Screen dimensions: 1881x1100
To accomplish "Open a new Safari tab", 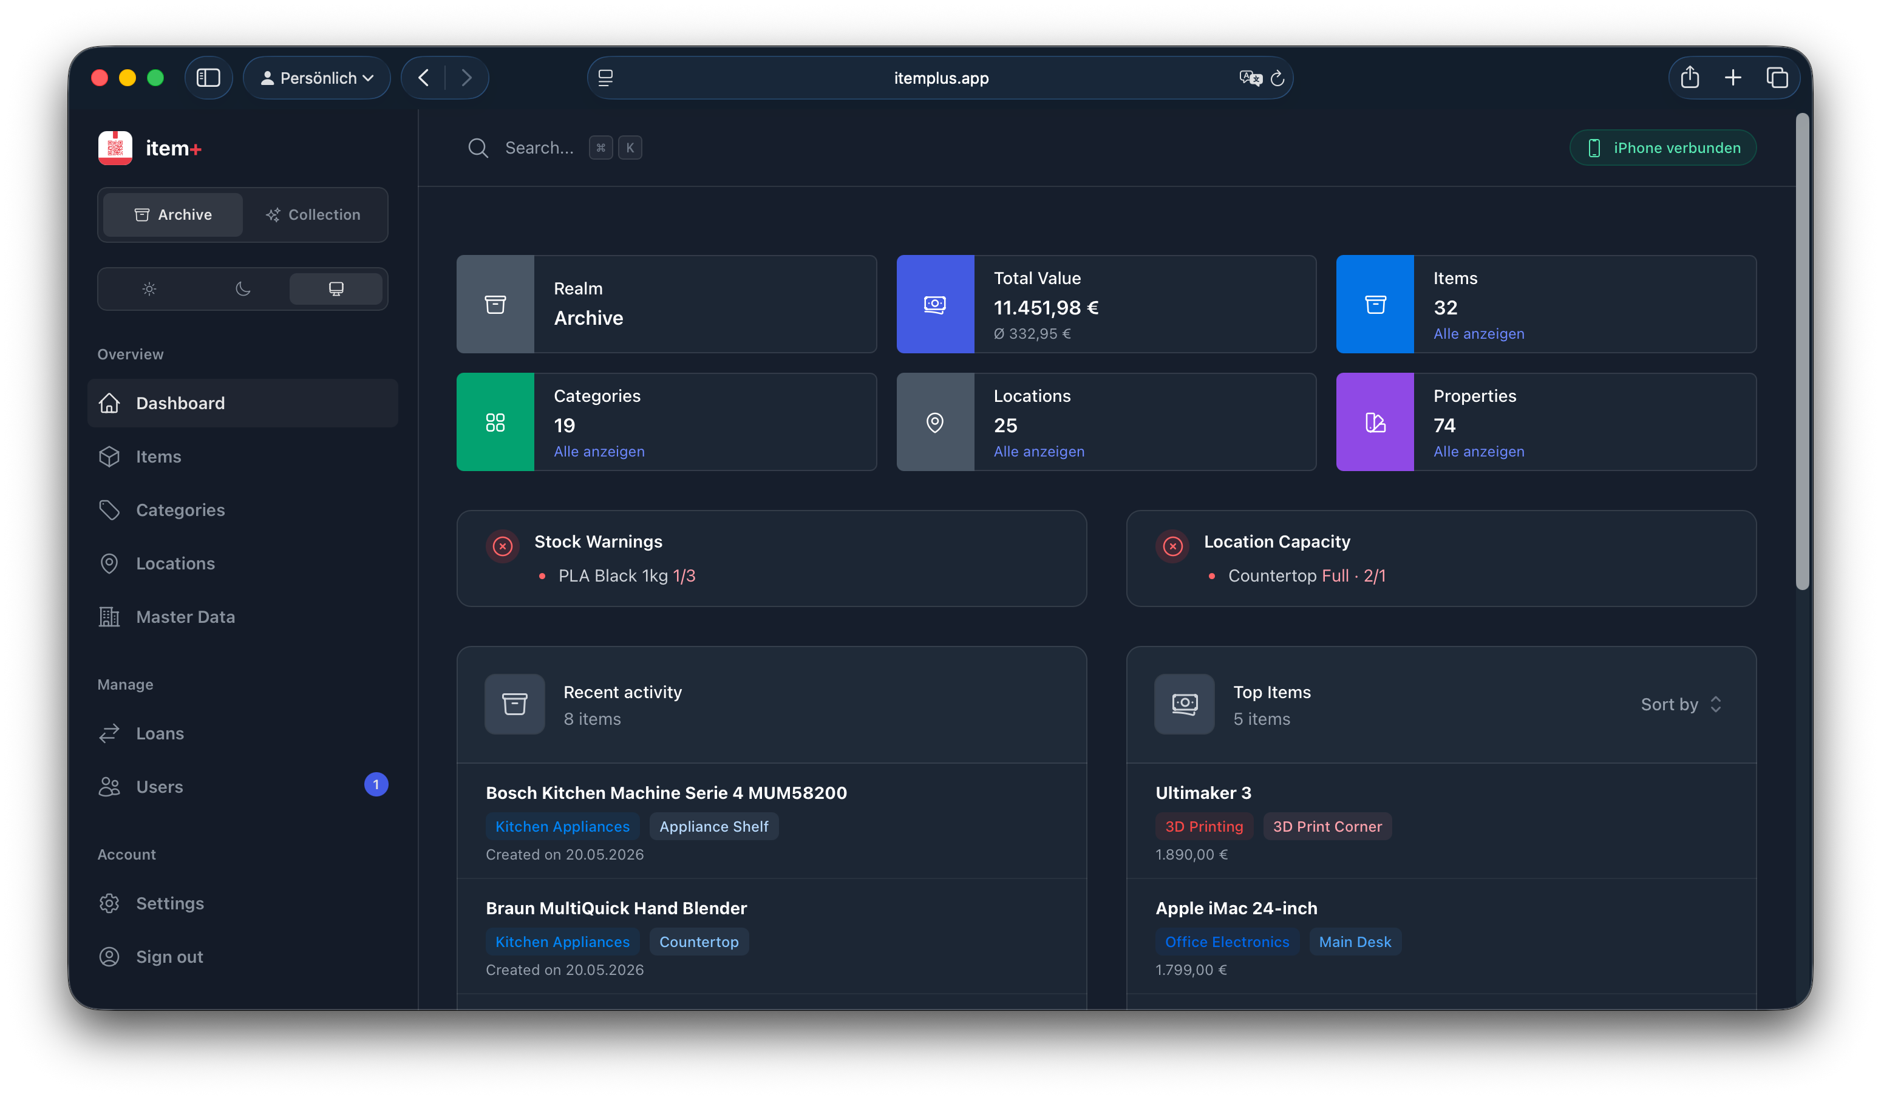I will pos(1732,78).
